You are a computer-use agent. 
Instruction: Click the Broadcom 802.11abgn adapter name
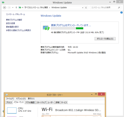(x=78, y=110)
